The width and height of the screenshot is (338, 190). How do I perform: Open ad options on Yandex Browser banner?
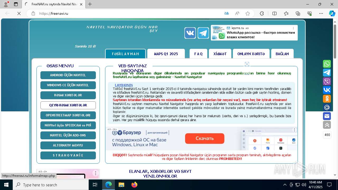(294, 130)
